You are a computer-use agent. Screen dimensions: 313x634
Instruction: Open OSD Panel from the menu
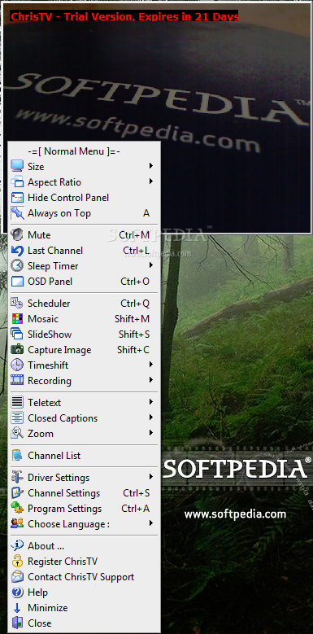click(84, 282)
